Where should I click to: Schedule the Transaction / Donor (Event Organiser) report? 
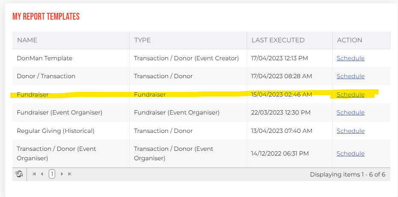(351, 153)
